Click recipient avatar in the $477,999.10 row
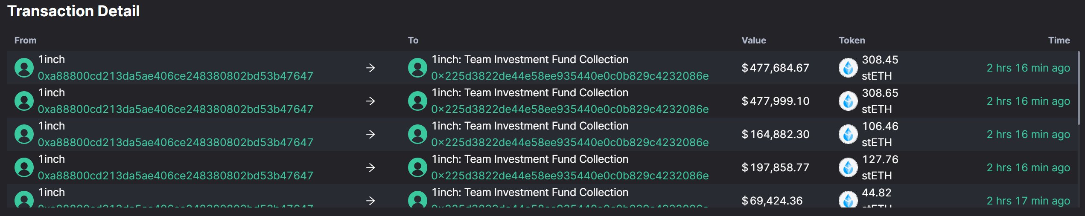Viewport: 1085px width, 216px height. coord(417,101)
